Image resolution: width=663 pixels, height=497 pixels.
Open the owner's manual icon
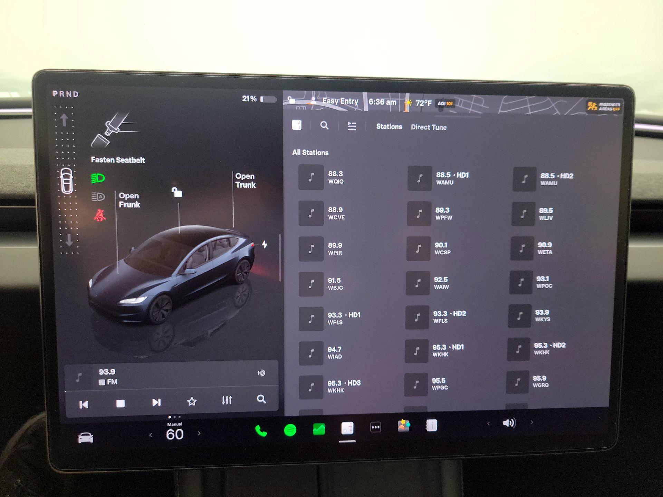click(x=431, y=425)
